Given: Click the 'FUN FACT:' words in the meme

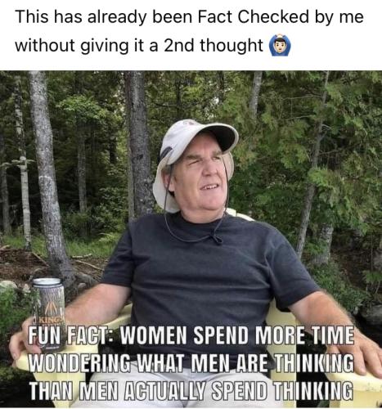Looking at the screenshot, I should [x=73, y=336].
